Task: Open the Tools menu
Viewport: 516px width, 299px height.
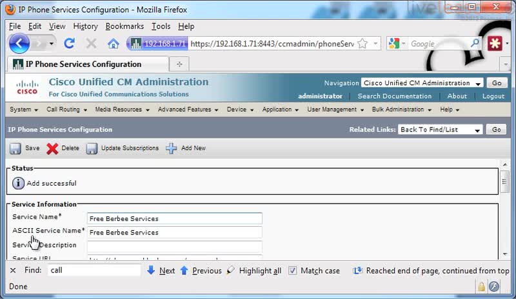Action: pos(161,26)
